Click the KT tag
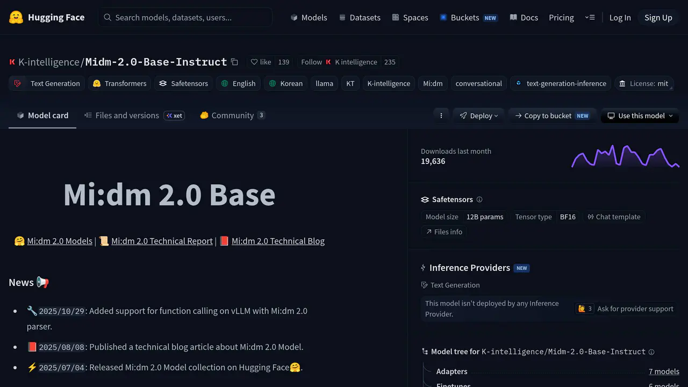688x387 pixels. (350, 83)
